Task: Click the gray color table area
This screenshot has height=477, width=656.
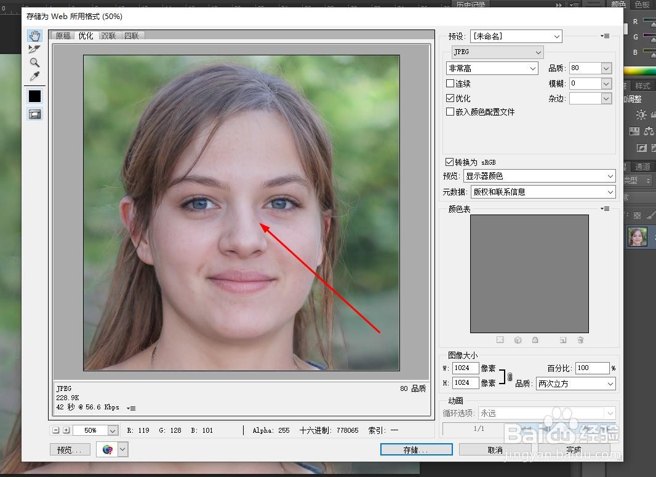Action: tap(529, 274)
